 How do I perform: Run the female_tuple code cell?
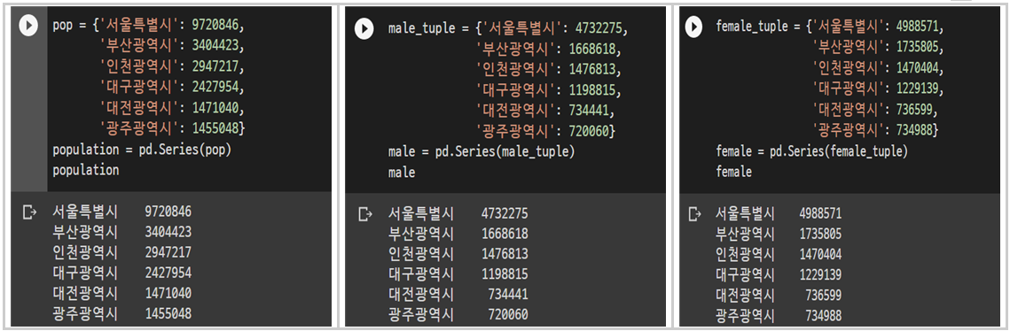tap(693, 27)
